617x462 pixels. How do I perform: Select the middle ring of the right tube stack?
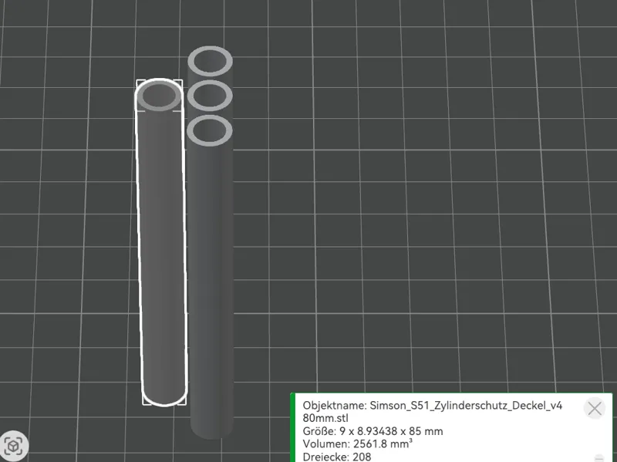[210, 96]
